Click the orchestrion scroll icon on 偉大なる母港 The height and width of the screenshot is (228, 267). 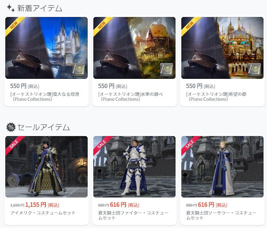[x=78, y=70]
